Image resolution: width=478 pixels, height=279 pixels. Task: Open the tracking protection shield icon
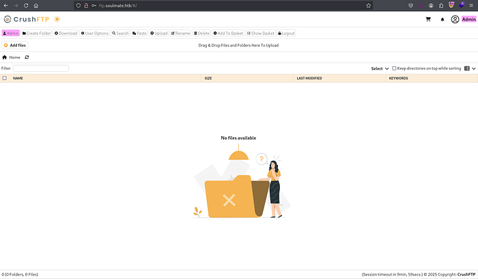click(79, 5)
